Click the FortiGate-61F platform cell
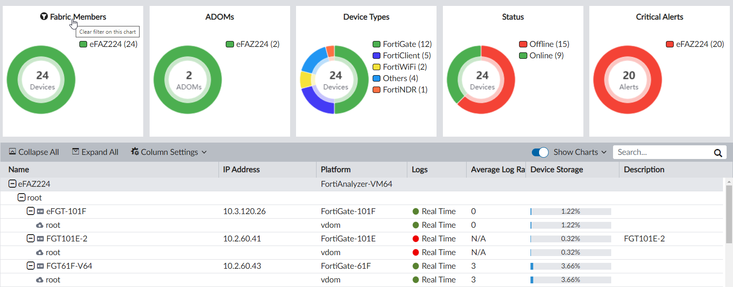733x287 pixels. click(346, 266)
